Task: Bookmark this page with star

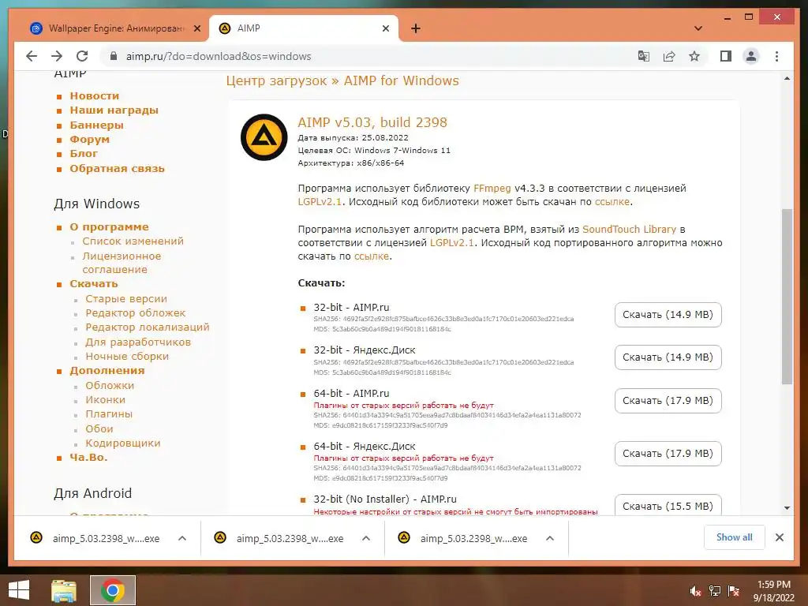Action: (694, 56)
